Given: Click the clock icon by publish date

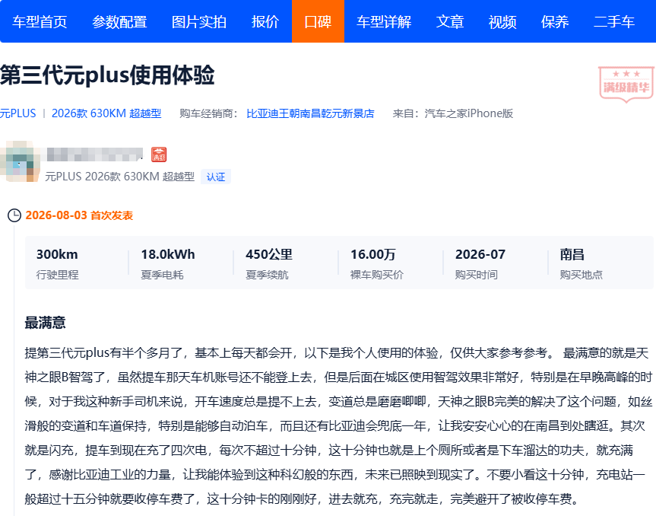Looking at the screenshot, I should [14, 215].
